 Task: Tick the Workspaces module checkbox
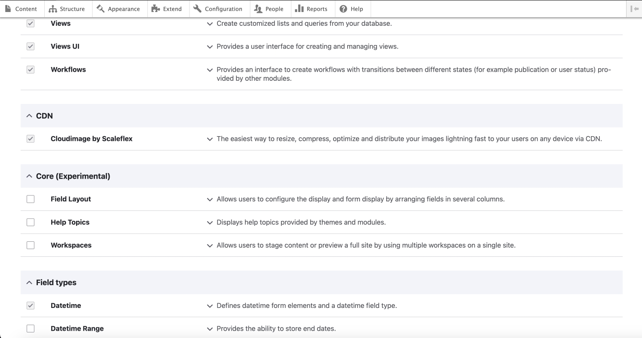[x=31, y=245]
